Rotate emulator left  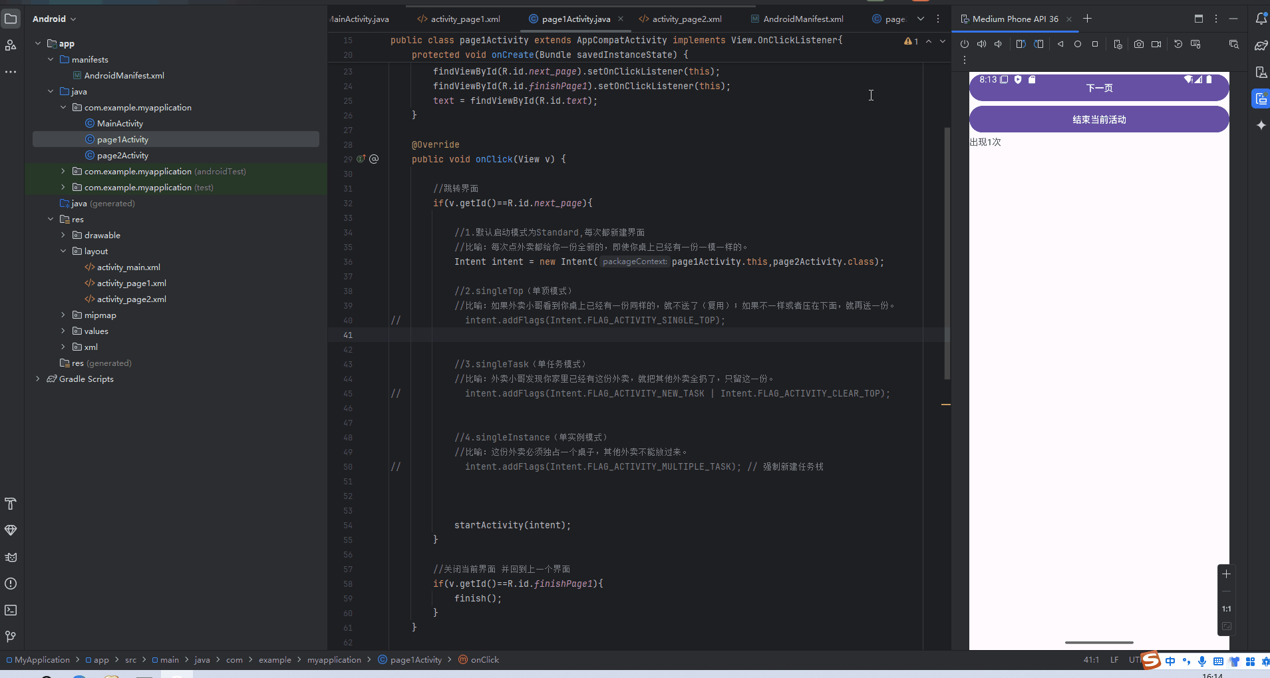point(1021,44)
